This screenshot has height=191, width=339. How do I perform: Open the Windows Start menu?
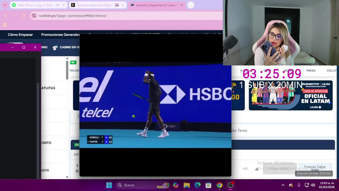(109, 185)
